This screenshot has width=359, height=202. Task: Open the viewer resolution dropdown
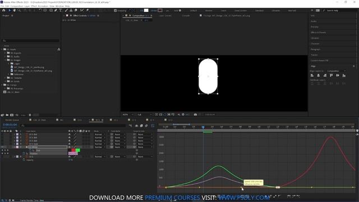click(x=144, y=114)
